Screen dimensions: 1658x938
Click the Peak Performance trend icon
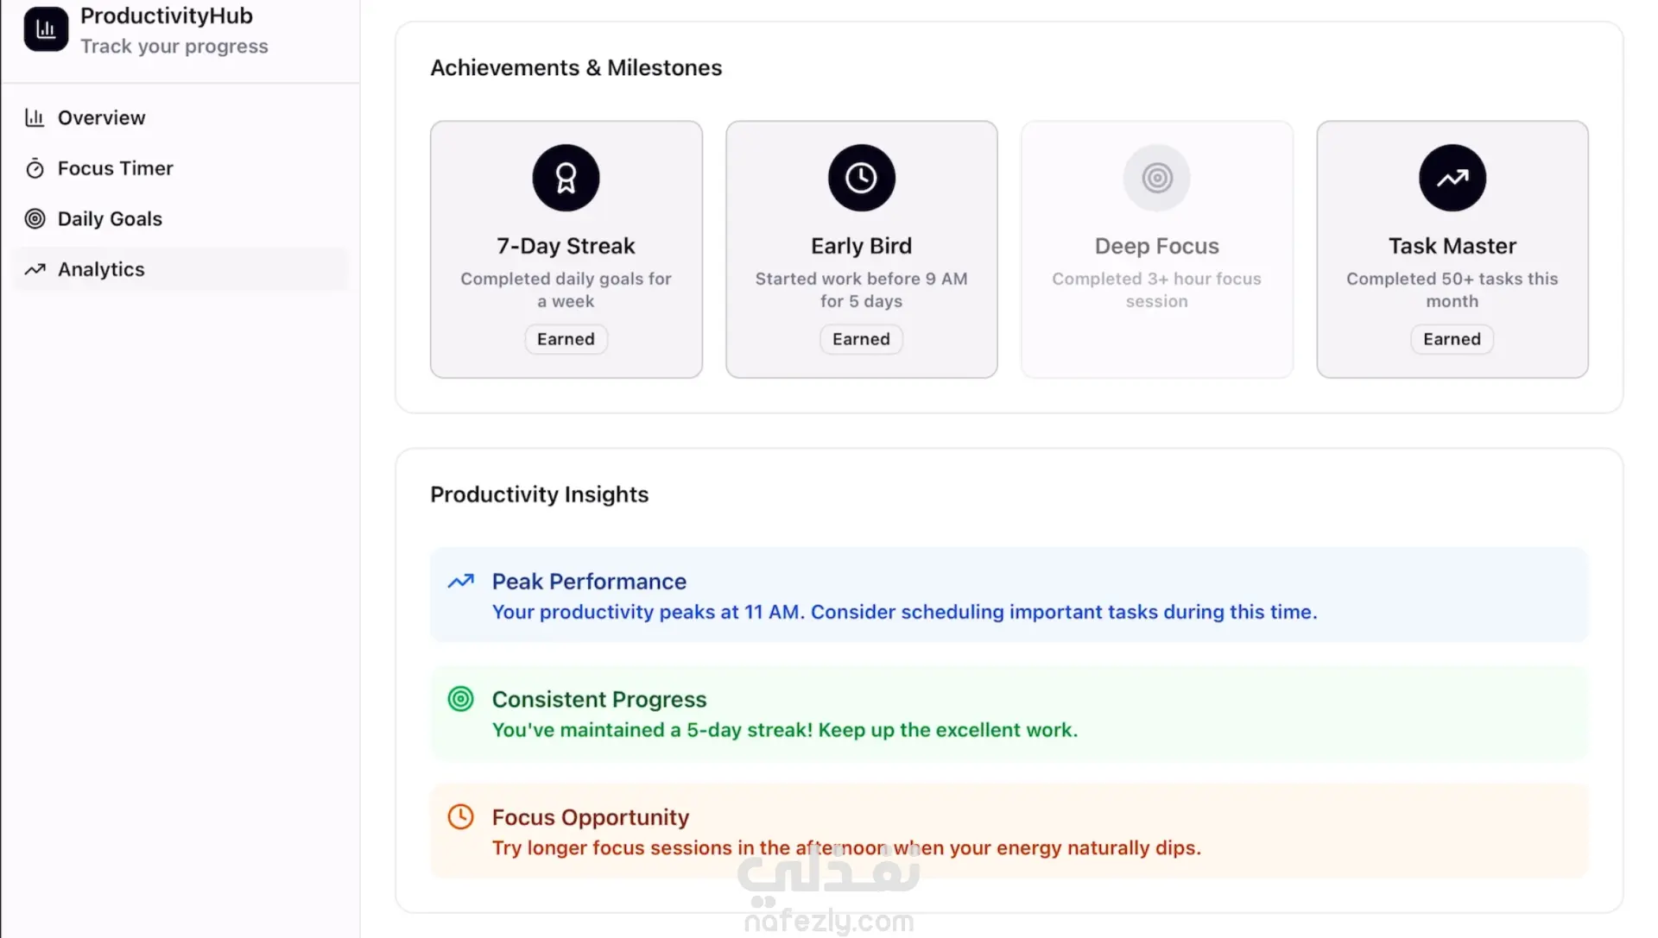[x=461, y=582]
